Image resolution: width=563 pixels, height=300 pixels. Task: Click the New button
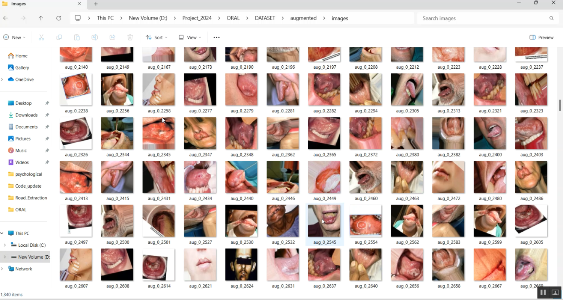pyautogui.click(x=14, y=37)
